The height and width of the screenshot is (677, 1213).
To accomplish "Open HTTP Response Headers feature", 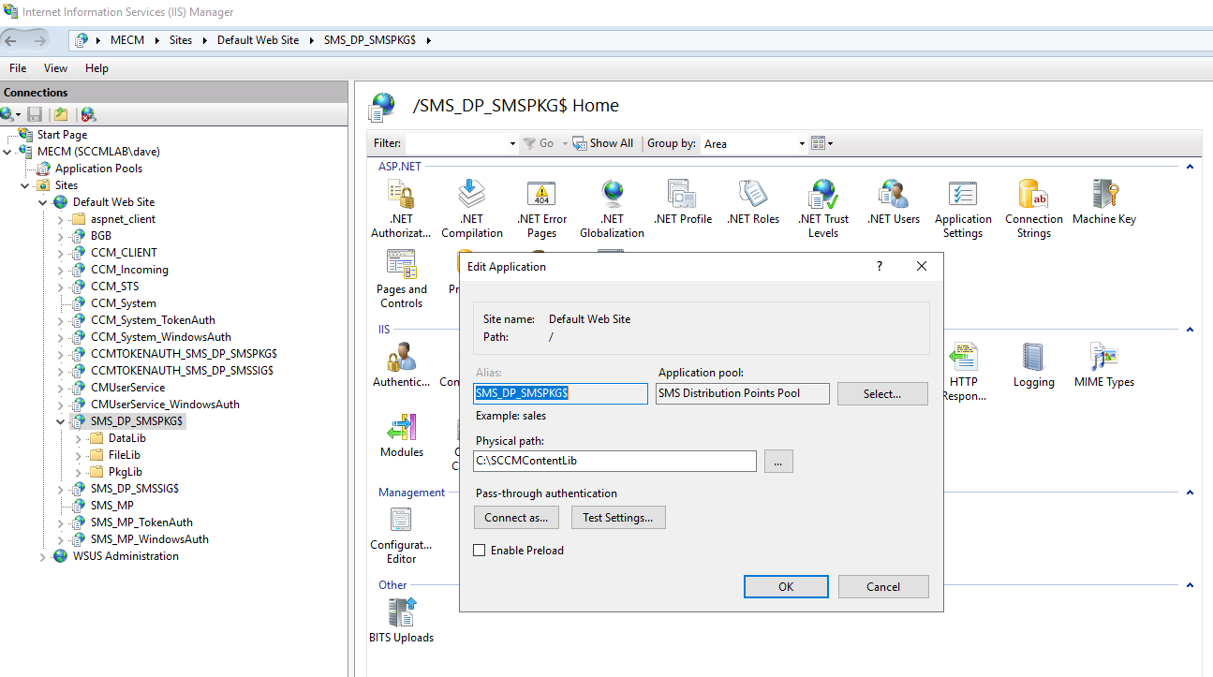I will [x=963, y=372].
